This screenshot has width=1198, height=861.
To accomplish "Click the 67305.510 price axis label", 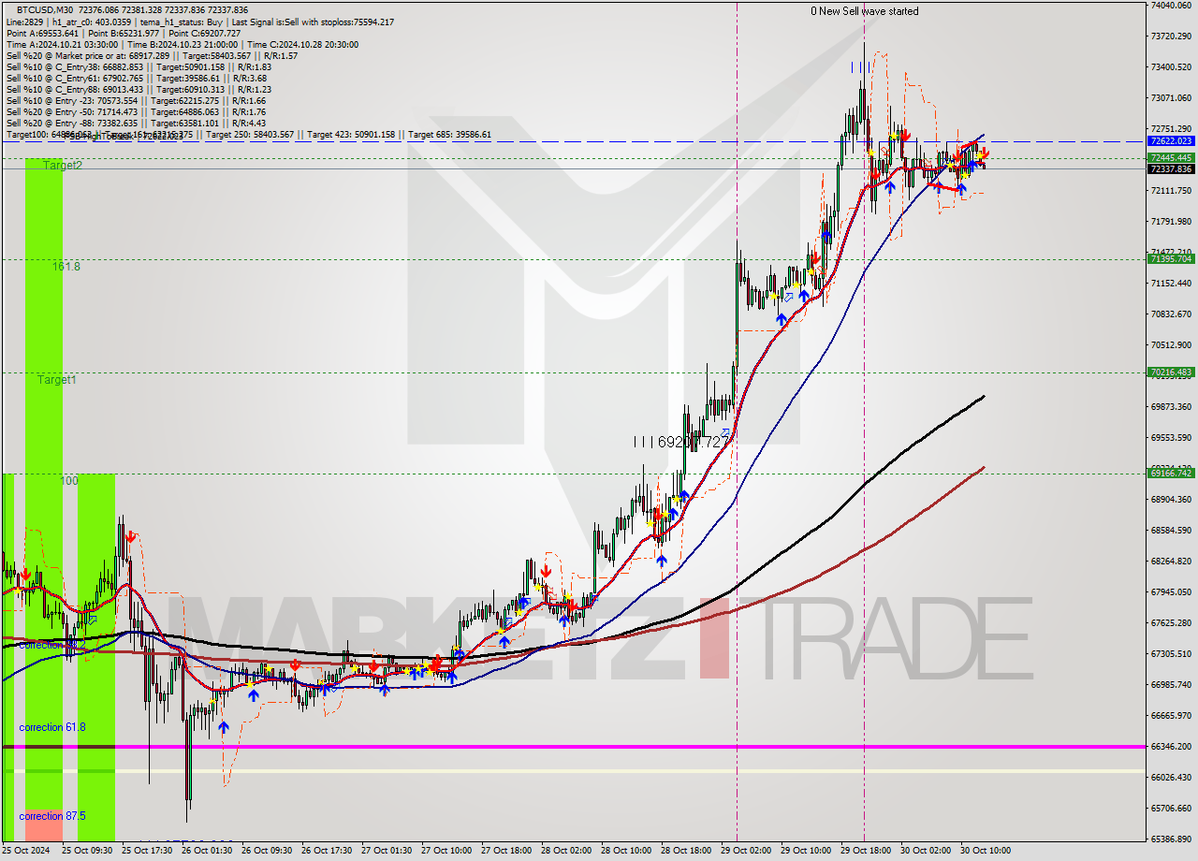I will [x=1172, y=654].
